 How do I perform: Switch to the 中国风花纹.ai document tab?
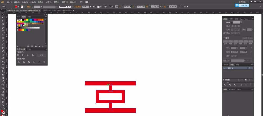tap(57, 11)
